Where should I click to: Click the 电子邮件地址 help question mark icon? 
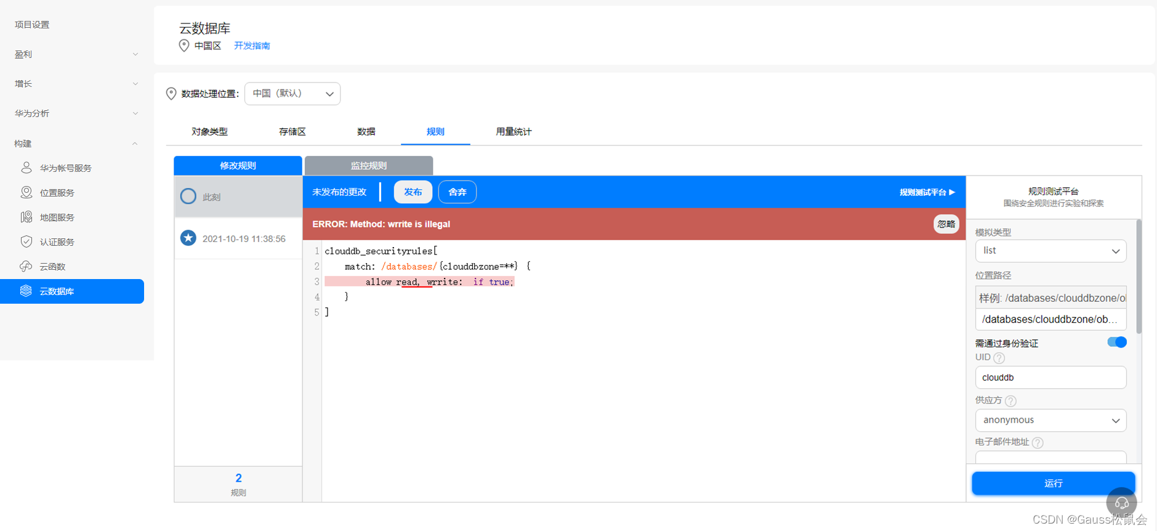coord(1038,443)
